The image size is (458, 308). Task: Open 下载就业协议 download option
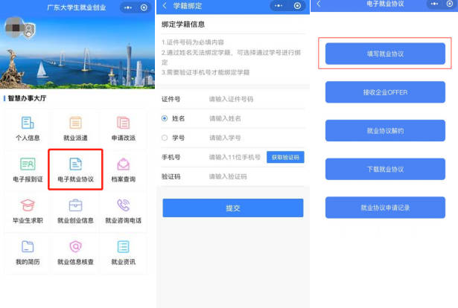pyautogui.click(x=385, y=169)
